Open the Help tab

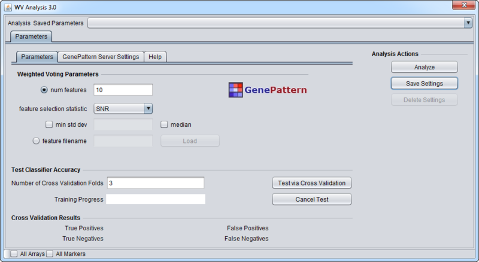click(155, 57)
